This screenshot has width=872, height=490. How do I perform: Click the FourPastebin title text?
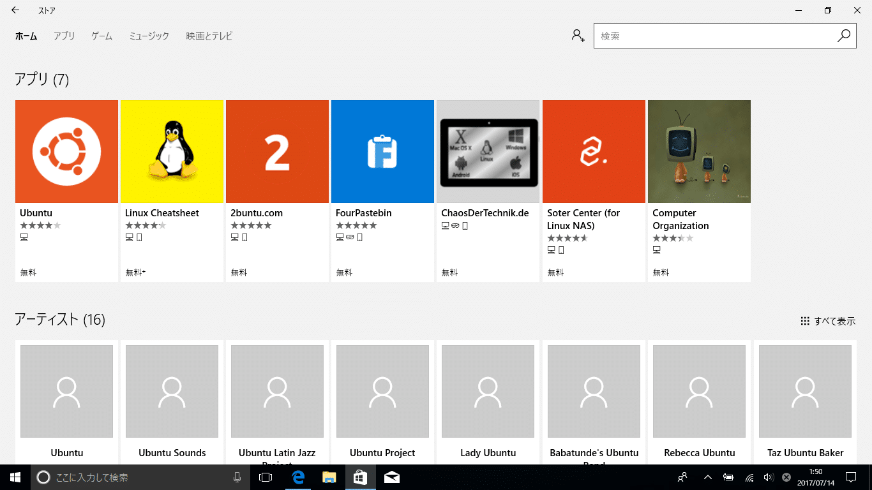coord(364,213)
